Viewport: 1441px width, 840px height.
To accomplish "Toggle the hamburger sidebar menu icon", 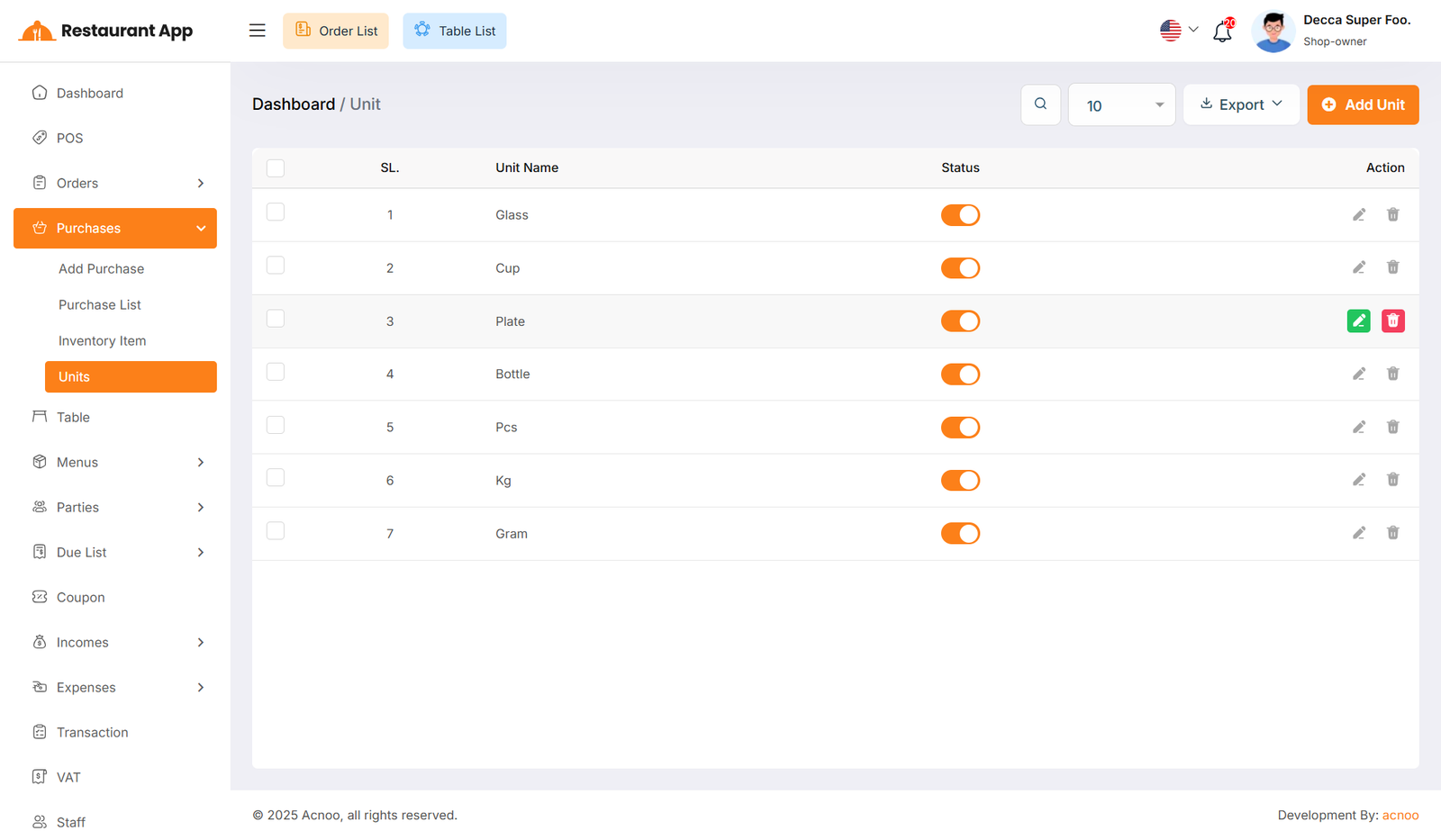I will pyautogui.click(x=257, y=31).
